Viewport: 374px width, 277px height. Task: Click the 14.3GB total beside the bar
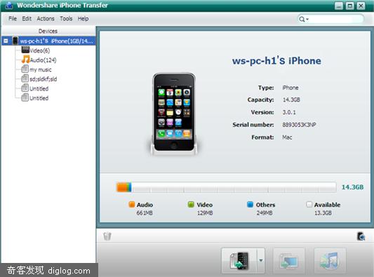[x=352, y=187]
